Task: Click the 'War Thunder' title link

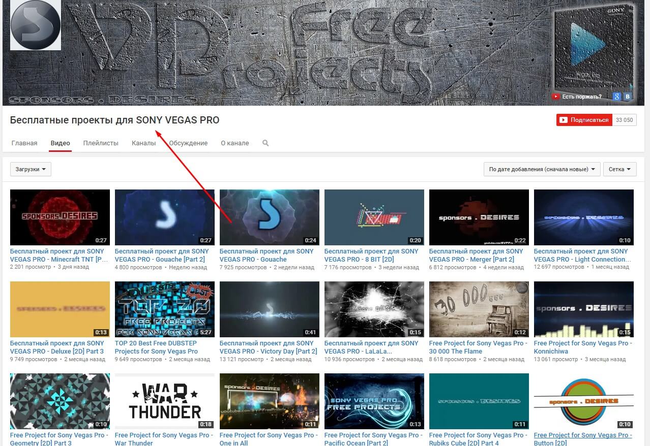Action: coord(164,439)
